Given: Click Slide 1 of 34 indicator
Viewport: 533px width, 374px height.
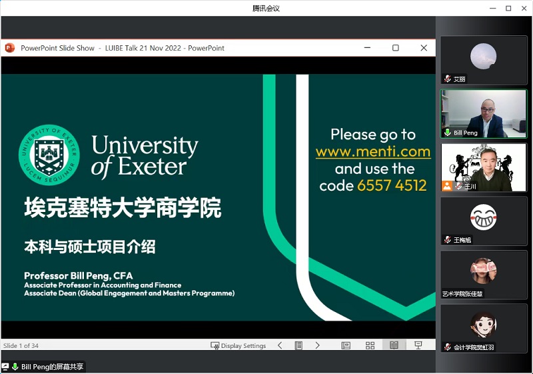Looking at the screenshot, I should click(x=21, y=345).
